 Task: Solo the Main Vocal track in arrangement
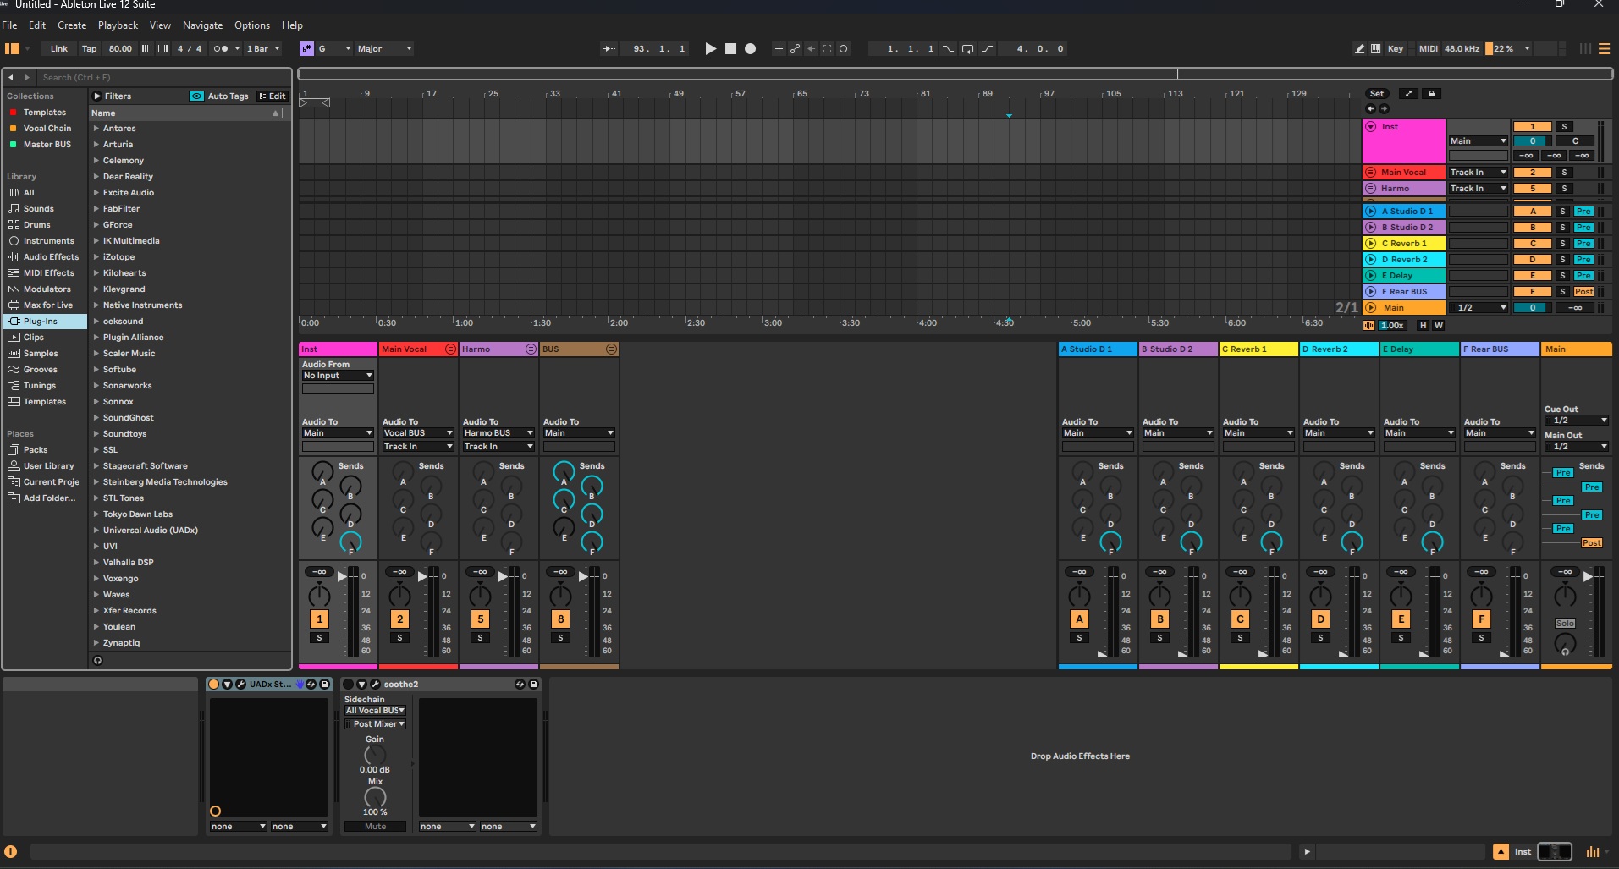pos(1565,173)
